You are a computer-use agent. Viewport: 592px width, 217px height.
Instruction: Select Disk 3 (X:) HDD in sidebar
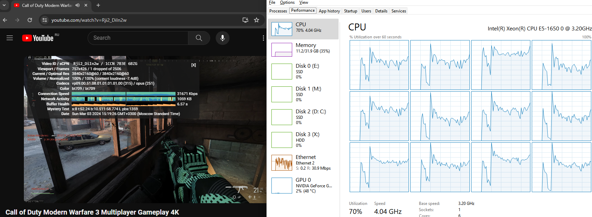tap(303, 140)
